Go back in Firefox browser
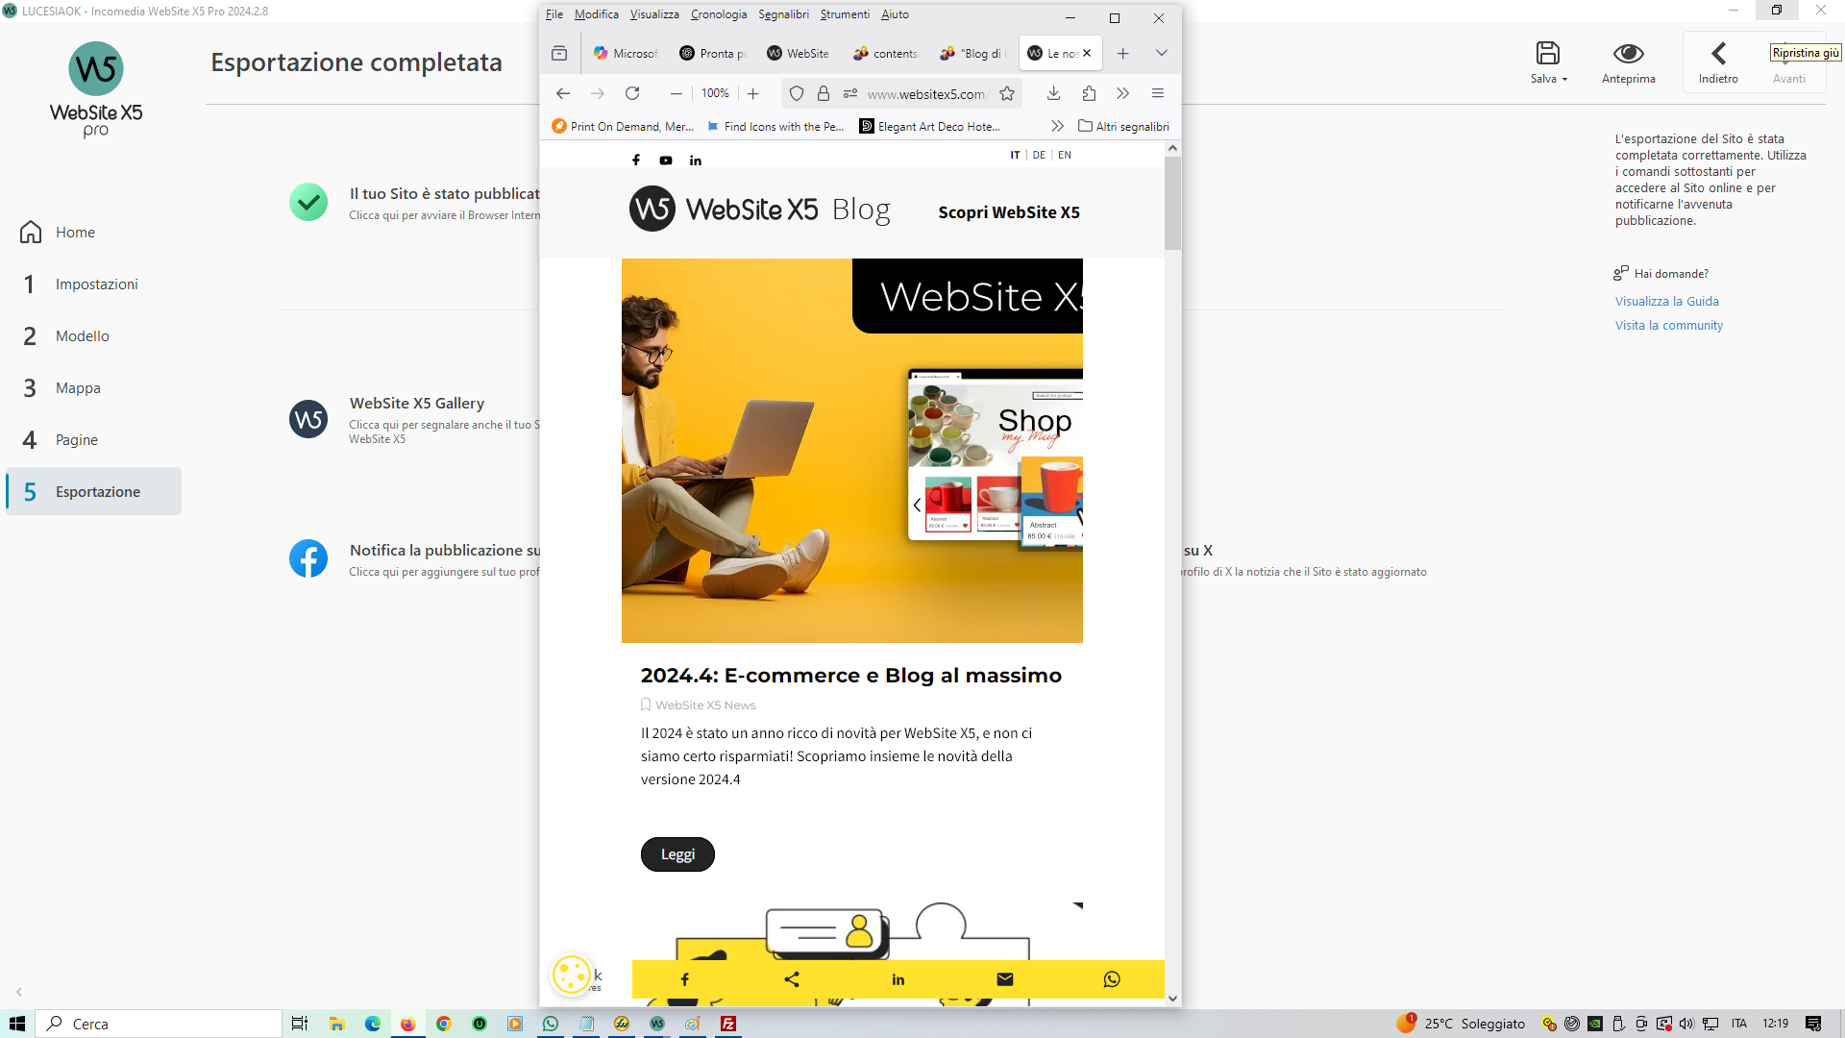The width and height of the screenshot is (1845, 1038). [563, 93]
